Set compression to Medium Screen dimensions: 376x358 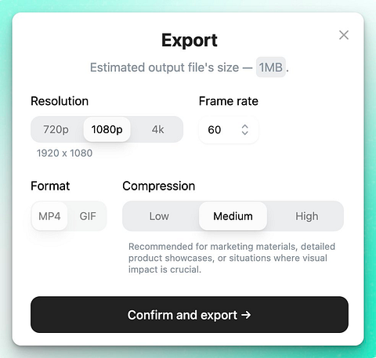[233, 216]
